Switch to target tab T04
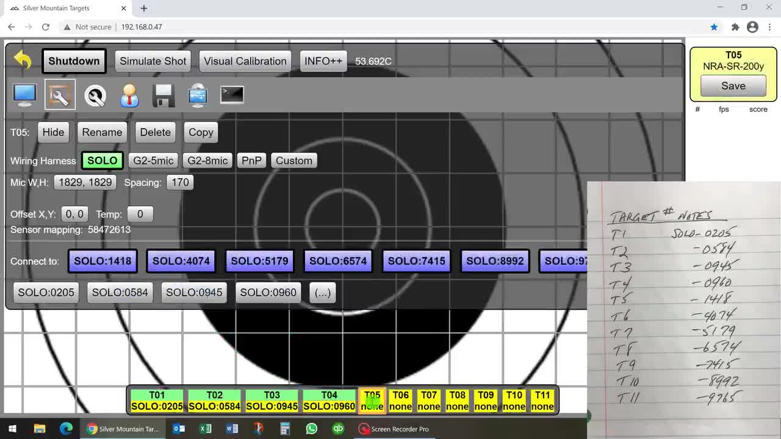The image size is (781, 439). coord(329,401)
